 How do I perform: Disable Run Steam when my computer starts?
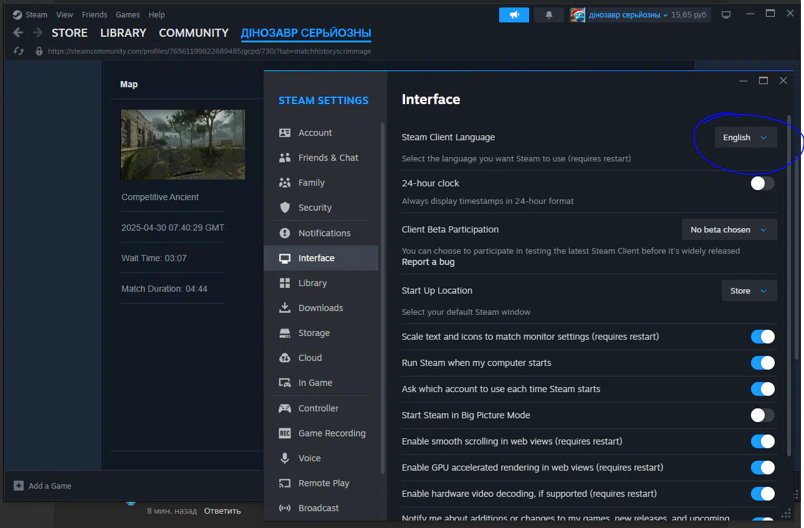pos(763,363)
